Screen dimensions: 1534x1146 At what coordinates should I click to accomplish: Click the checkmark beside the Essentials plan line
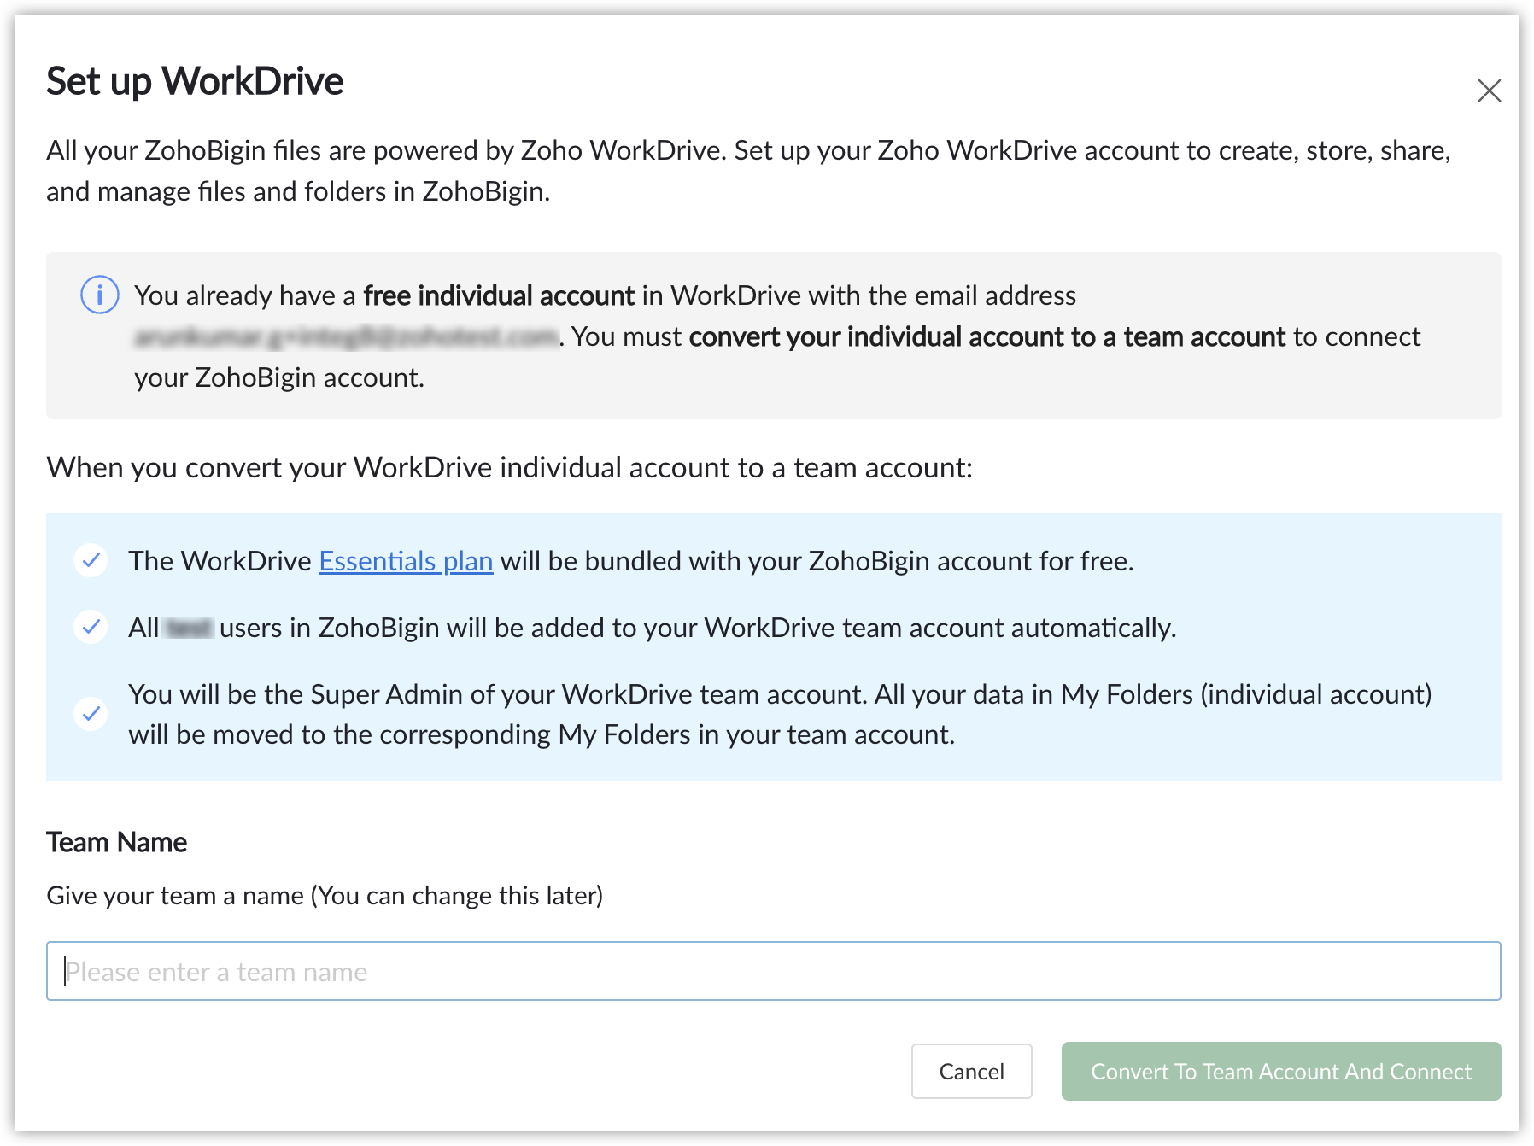pyautogui.click(x=91, y=561)
